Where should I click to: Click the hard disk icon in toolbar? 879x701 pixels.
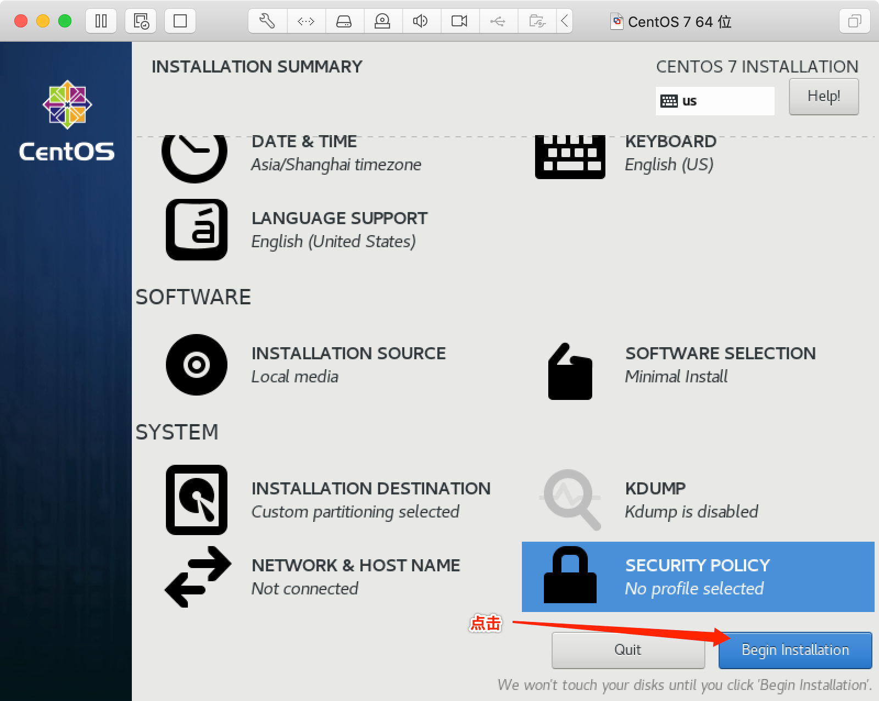[x=344, y=21]
